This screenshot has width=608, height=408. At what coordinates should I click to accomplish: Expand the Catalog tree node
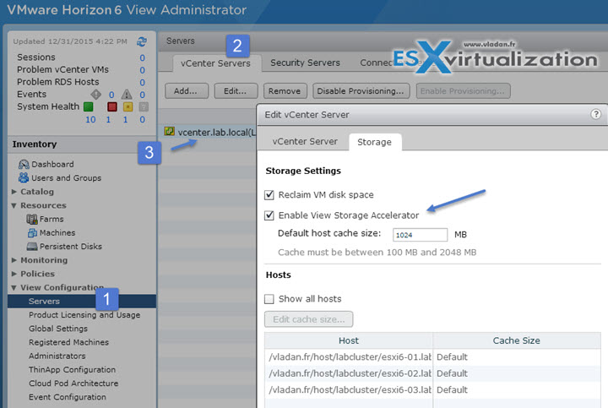(x=14, y=192)
